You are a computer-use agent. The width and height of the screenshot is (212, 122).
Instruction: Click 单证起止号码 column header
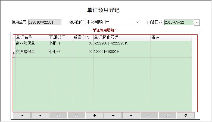click(x=122, y=37)
